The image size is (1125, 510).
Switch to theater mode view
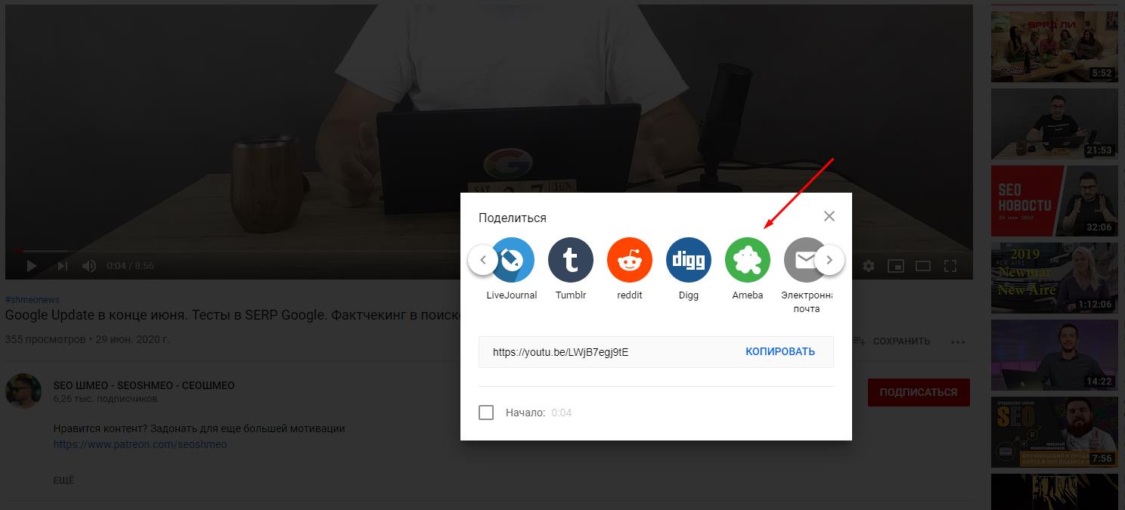[x=923, y=266]
